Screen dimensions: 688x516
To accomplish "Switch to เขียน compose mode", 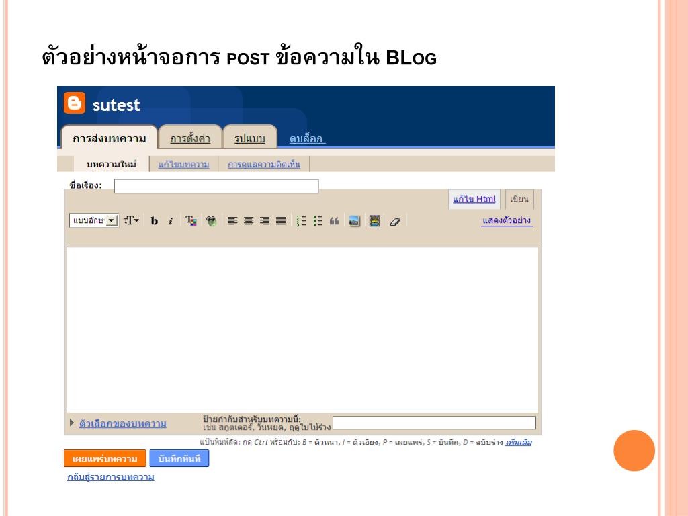I will click(x=519, y=199).
